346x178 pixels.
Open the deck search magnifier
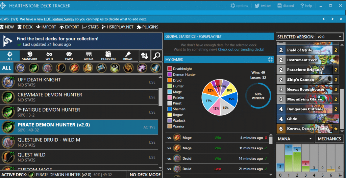157,56
